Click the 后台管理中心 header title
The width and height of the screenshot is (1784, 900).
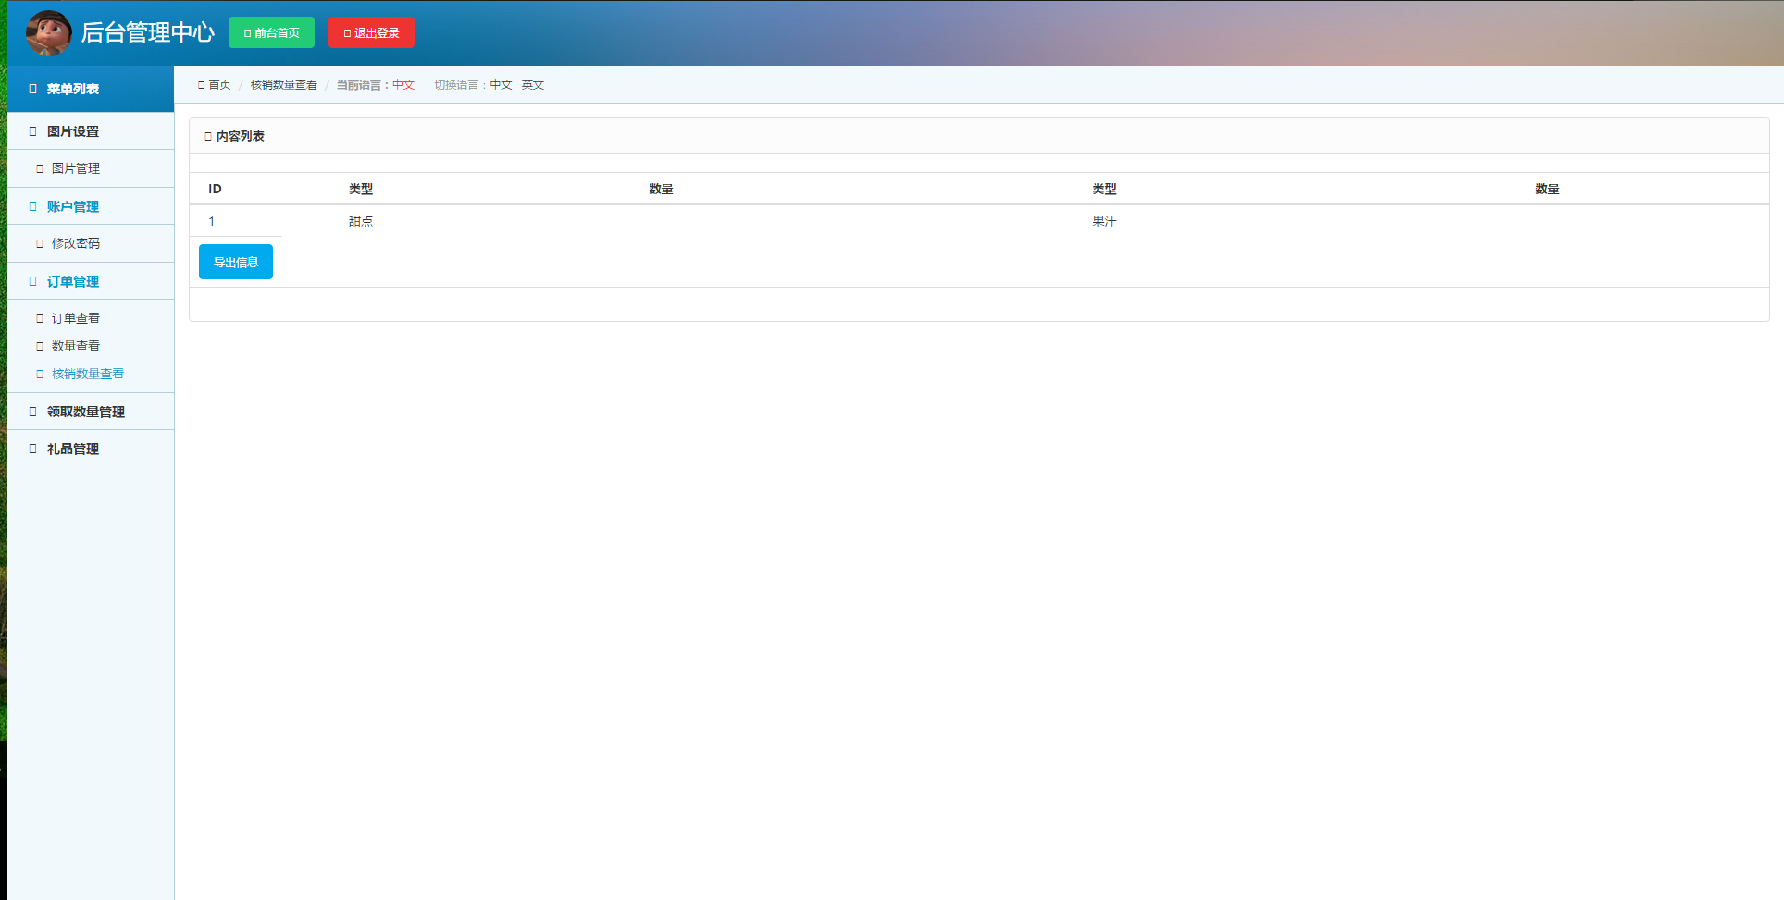[147, 32]
